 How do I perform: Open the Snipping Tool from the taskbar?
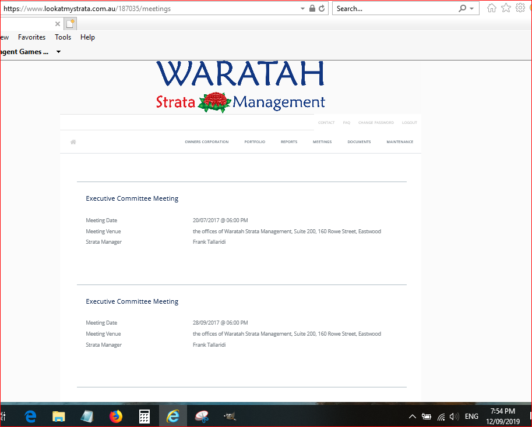[202, 416]
